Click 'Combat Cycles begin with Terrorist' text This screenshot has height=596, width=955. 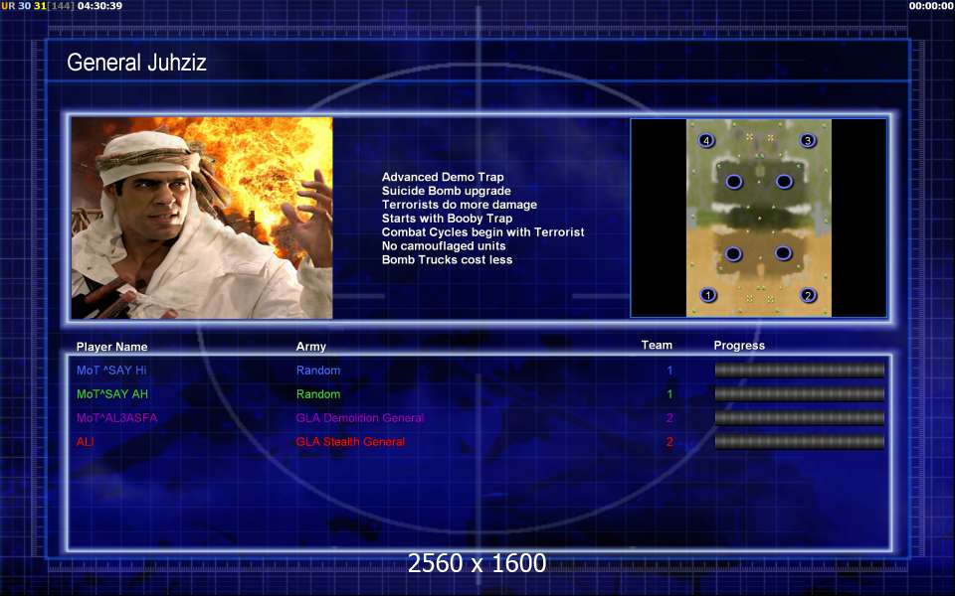coord(483,232)
